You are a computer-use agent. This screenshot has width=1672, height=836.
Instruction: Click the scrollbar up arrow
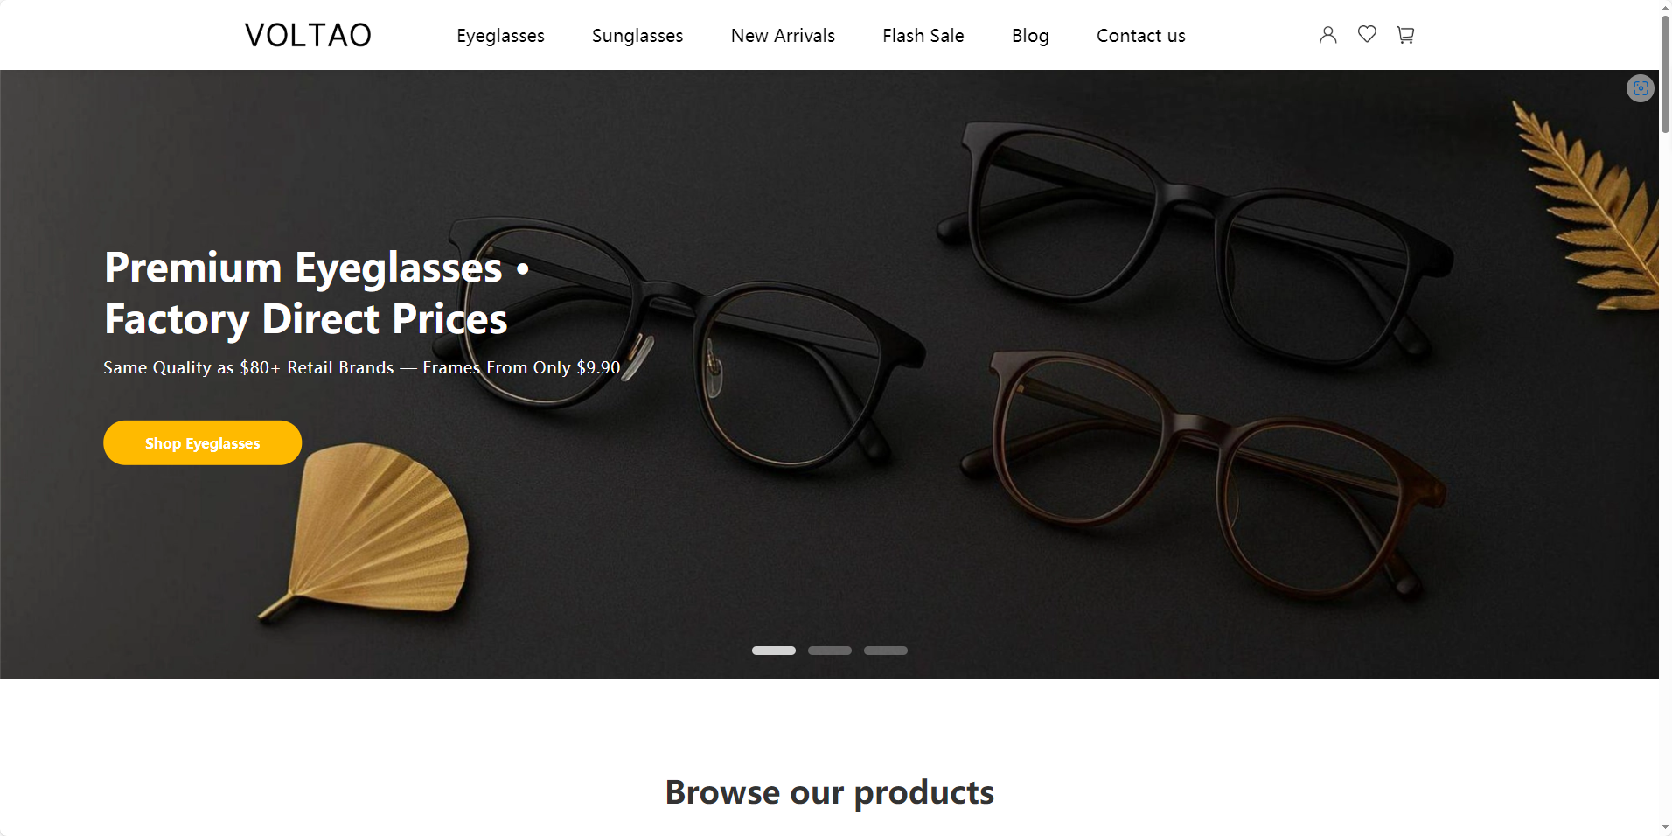(x=1665, y=7)
